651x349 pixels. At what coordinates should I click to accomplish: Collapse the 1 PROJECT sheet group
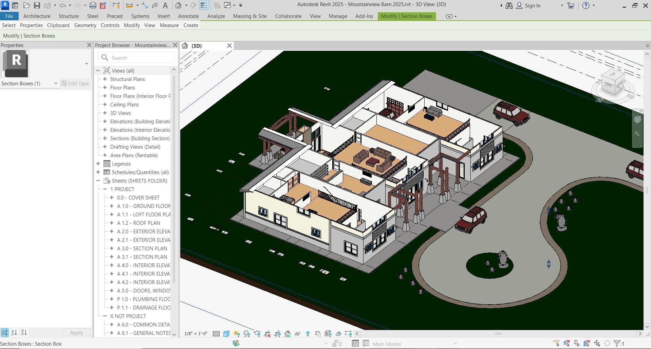[105, 189]
